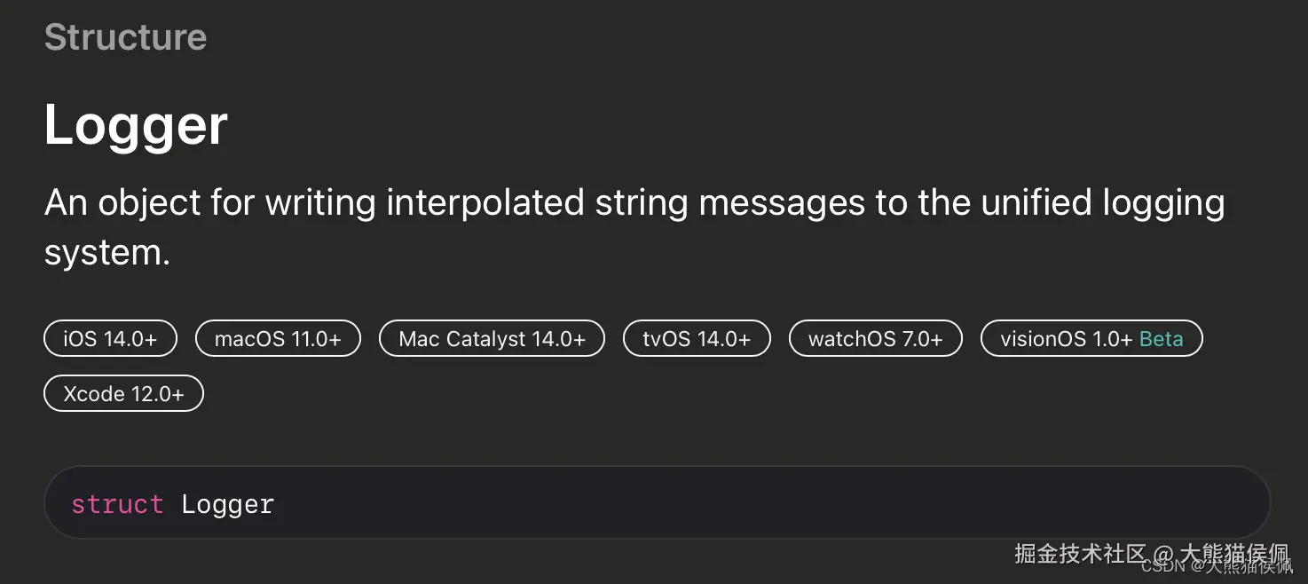Select the iOS 14.0+ availability badge
Screen dimensions: 1308x584
click(110, 339)
